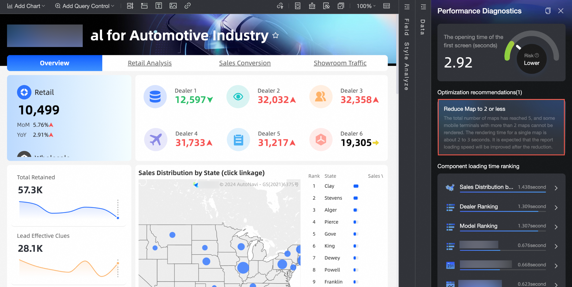Image resolution: width=572 pixels, height=287 pixels.
Task: Click the favorite star beside title
Action: [x=275, y=35]
